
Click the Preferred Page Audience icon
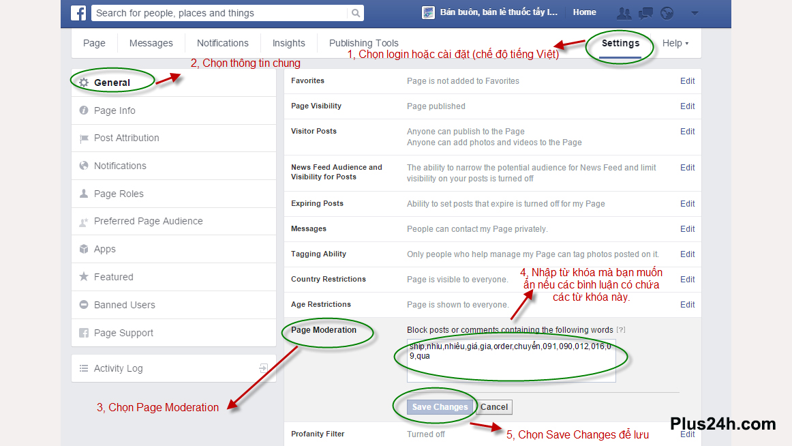pyautogui.click(x=84, y=221)
